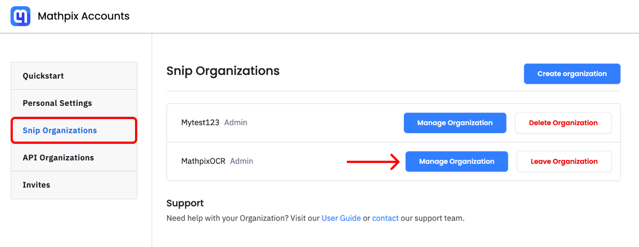Open the User Guide link
Image resolution: width=639 pixels, height=247 pixels.
pos(341,218)
